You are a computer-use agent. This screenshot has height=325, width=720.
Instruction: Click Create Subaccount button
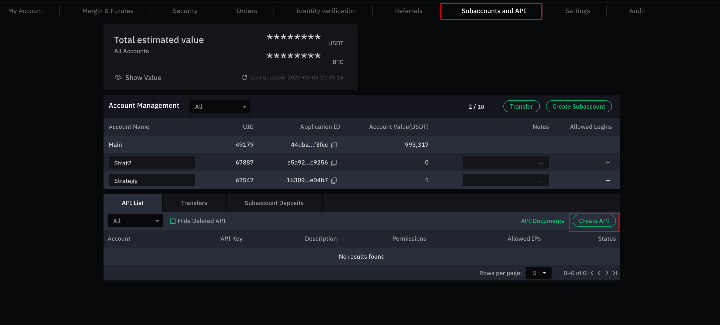point(579,107)
